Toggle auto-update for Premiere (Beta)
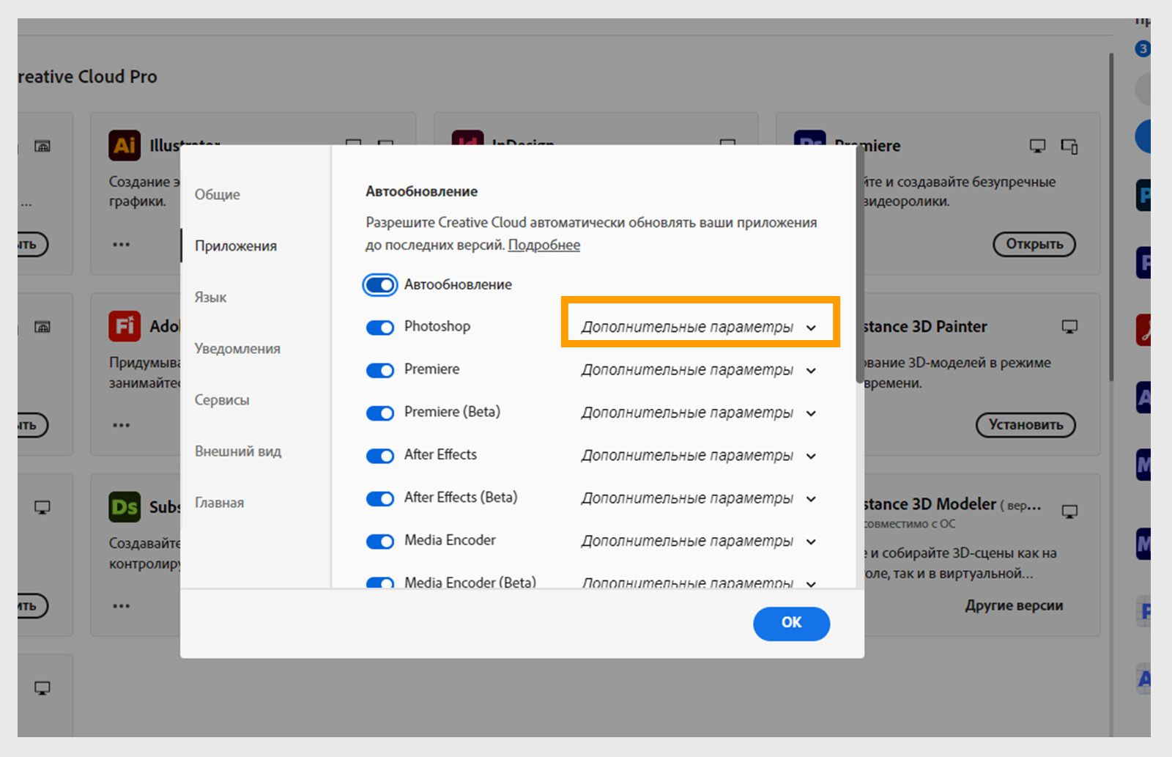 coord(380,413)
